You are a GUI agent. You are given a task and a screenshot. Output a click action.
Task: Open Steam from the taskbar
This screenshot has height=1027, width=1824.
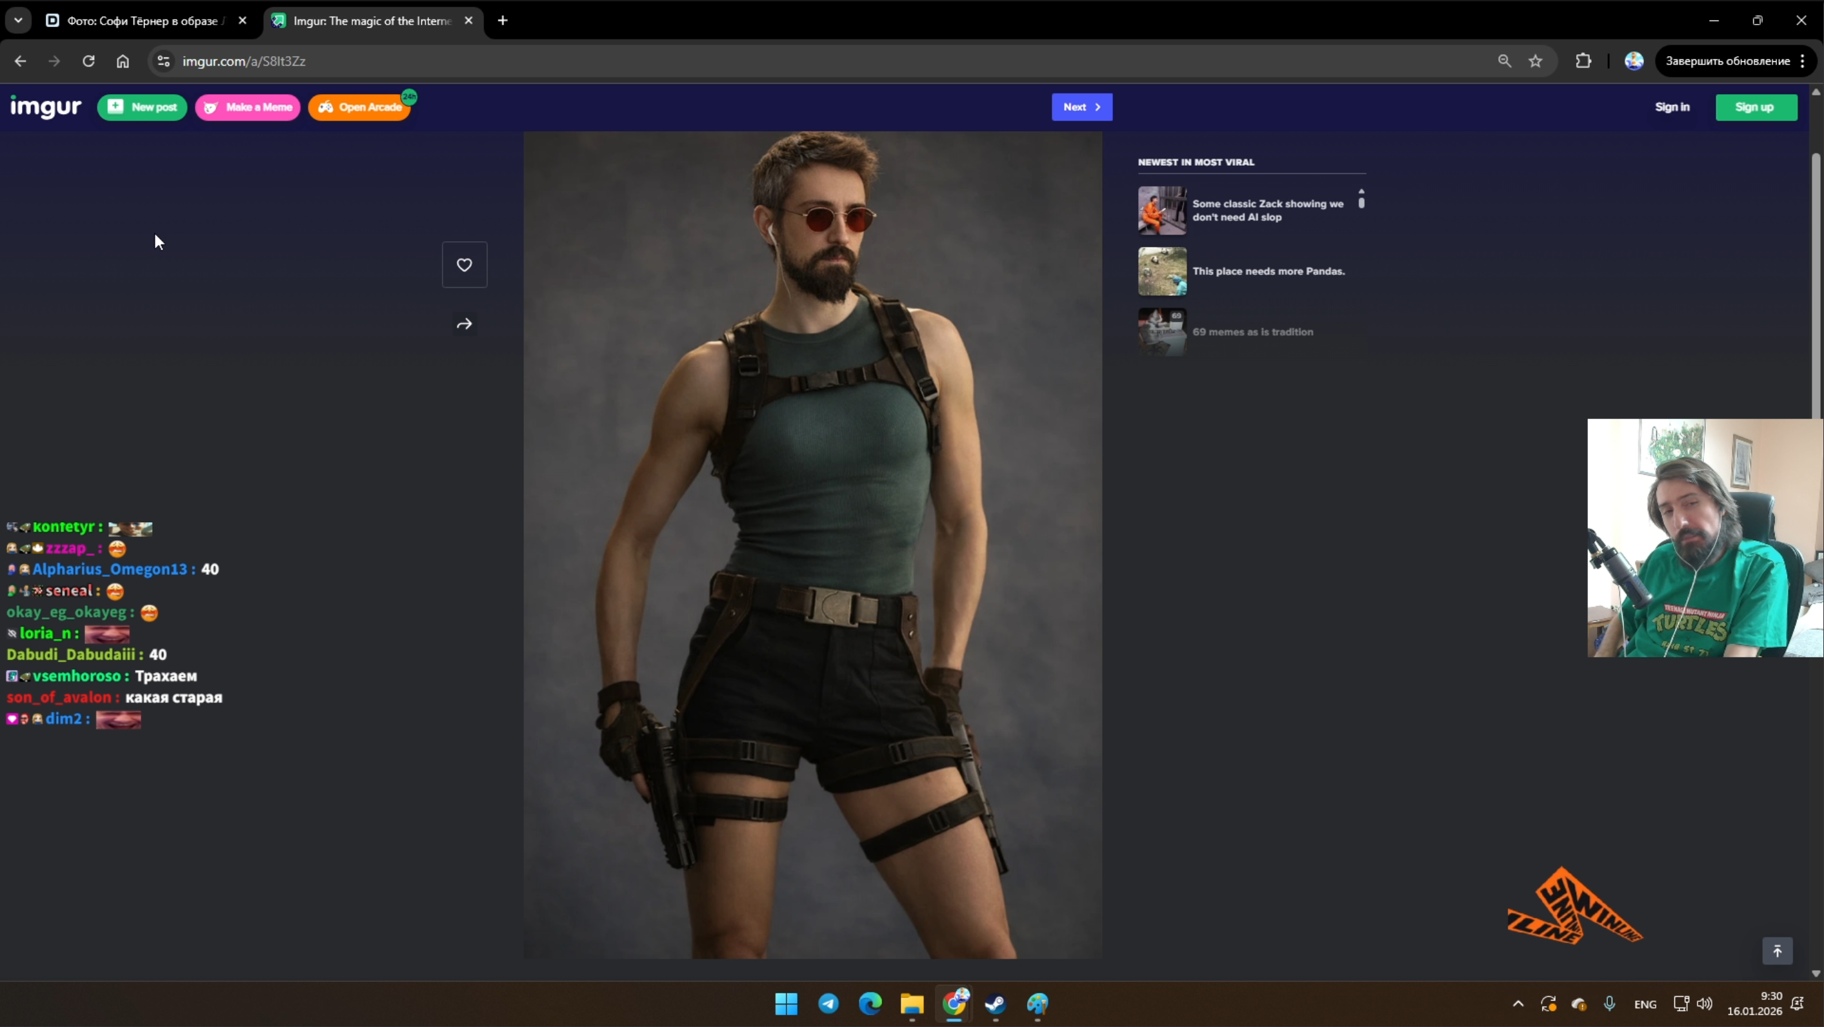tap(996, 1003)
